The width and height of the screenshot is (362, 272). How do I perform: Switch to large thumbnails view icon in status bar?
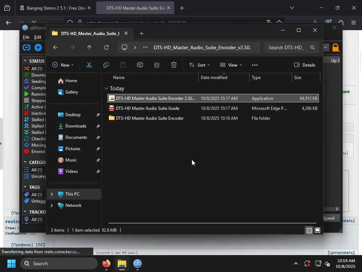pos(317,230)
